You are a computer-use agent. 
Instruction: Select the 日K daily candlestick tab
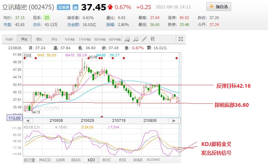24,39
